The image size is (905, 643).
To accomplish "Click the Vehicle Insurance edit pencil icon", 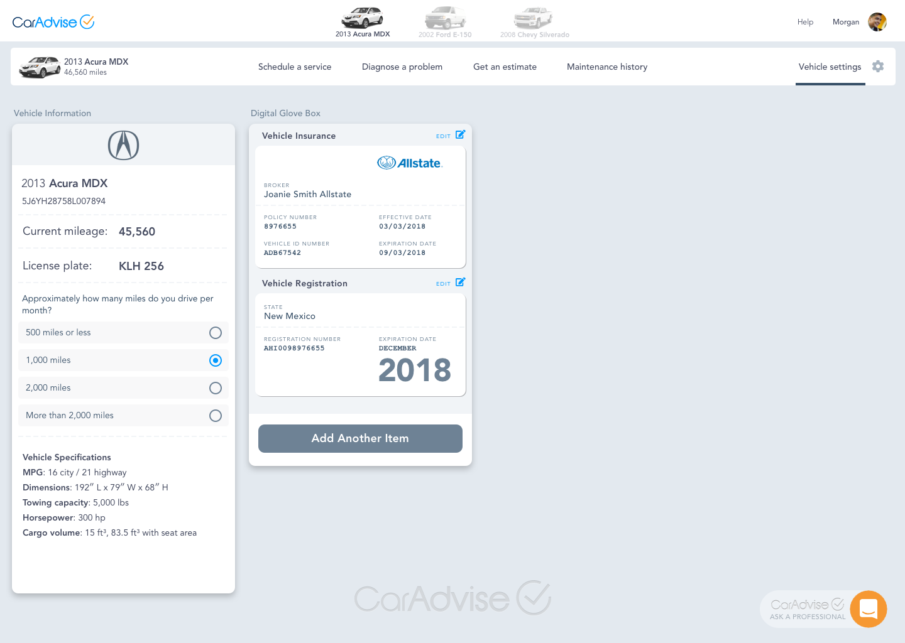I will click(x=460, y=134).
